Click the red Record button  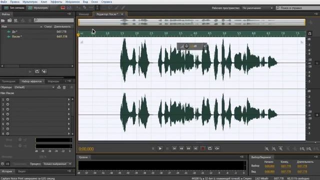click(x=202, y=148)
